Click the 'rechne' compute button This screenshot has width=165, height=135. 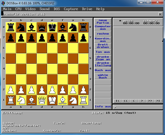(x=103, y=34)
